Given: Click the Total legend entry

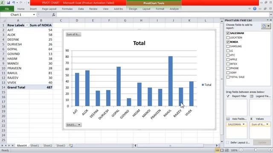Looking at the screenshot, I should (206, 85).
